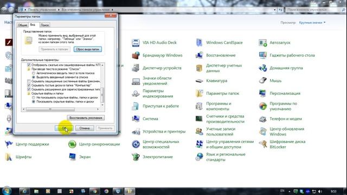Click advanced settings scroll down arrow
The width and height of the screenshot is (347, 195).
pyautogui.click(x=102, y=105)
